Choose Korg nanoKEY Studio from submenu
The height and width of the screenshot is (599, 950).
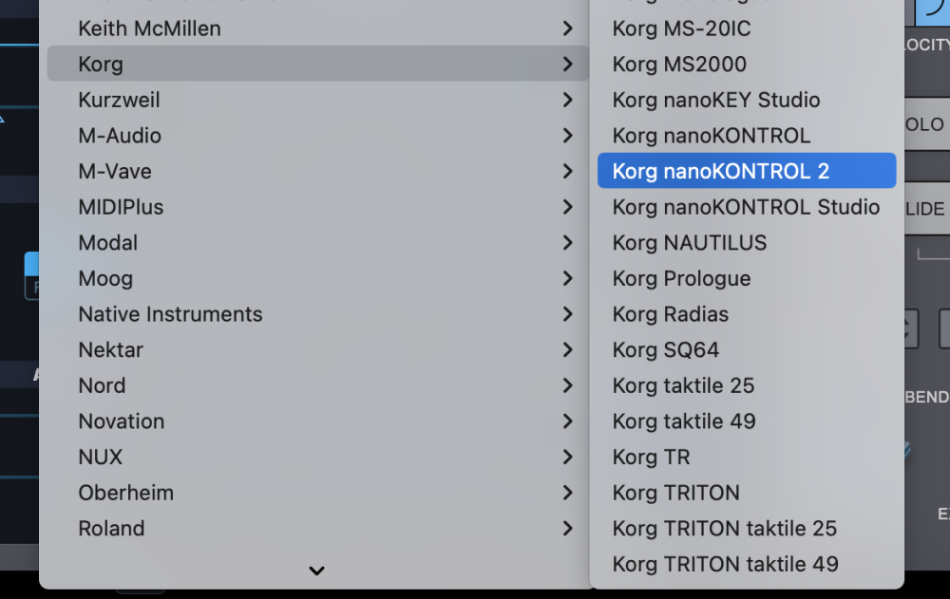[716, 101]
